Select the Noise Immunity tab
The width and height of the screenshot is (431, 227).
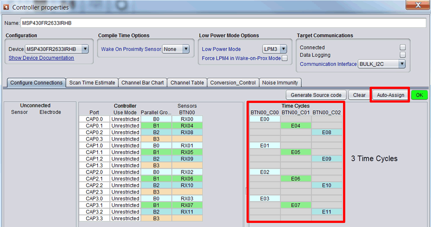coord(280,83)
